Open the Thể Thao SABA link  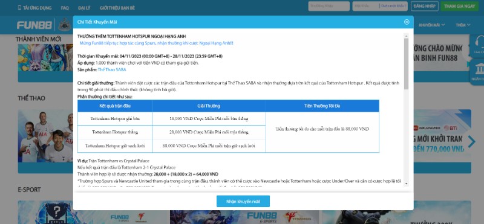tap(112, 69)
